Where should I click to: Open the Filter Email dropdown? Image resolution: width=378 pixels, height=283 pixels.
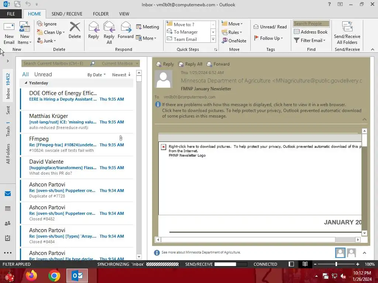point(310,41)
